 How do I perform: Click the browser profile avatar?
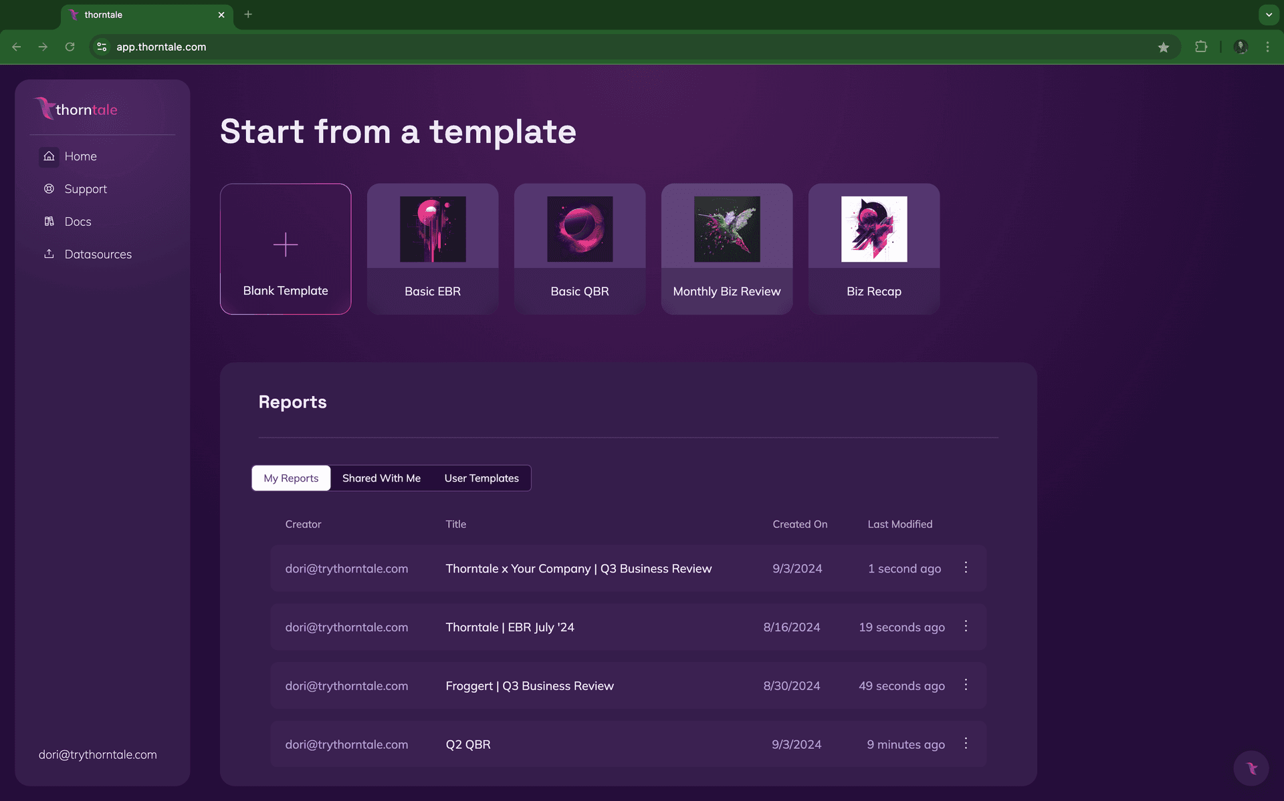point(1241,47)
